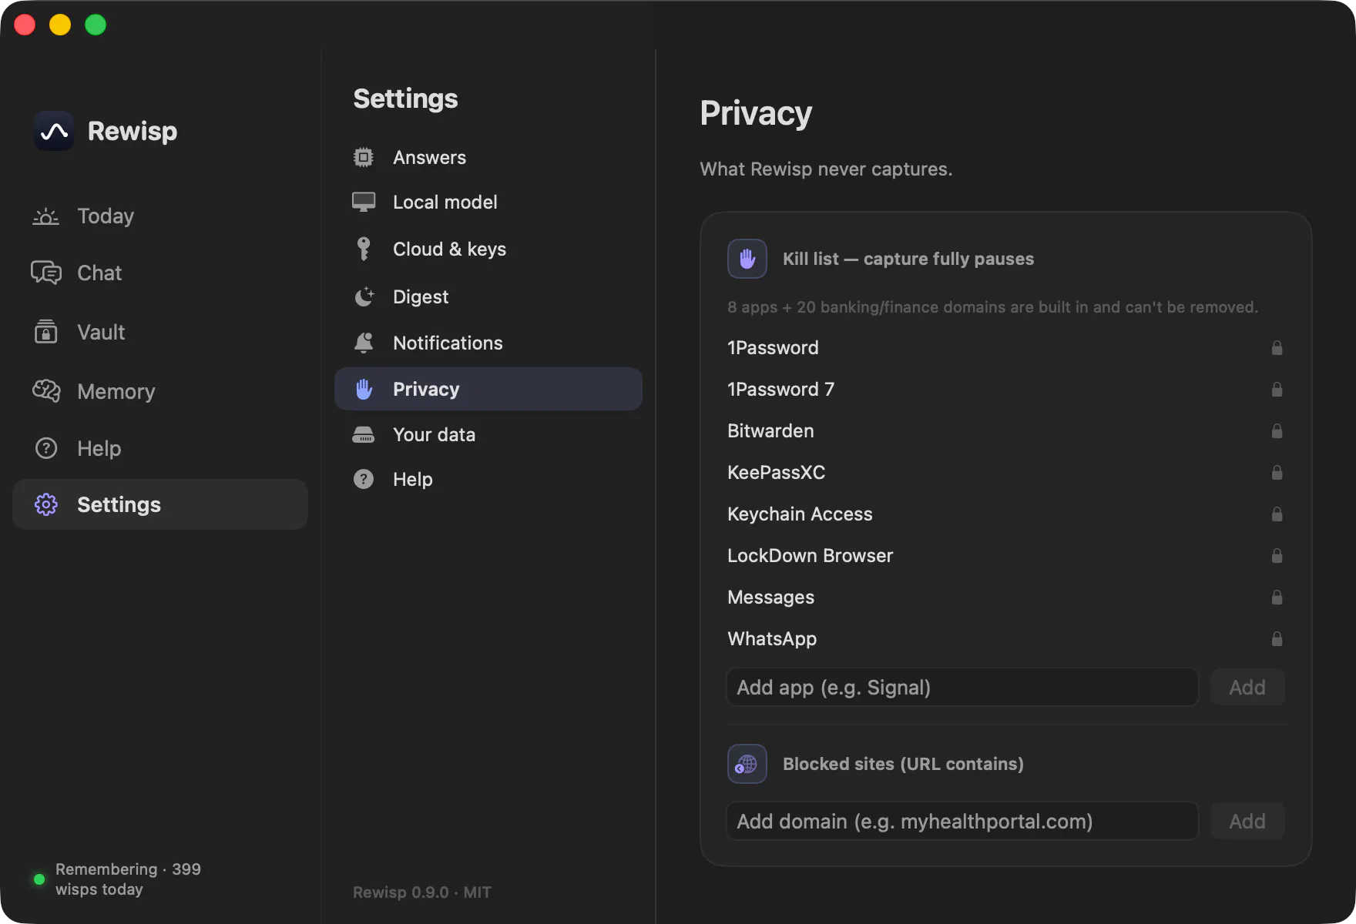Click the green full-screen window button
The image size is (1356, 924).
pyautogui.click(x=96, y=25)
